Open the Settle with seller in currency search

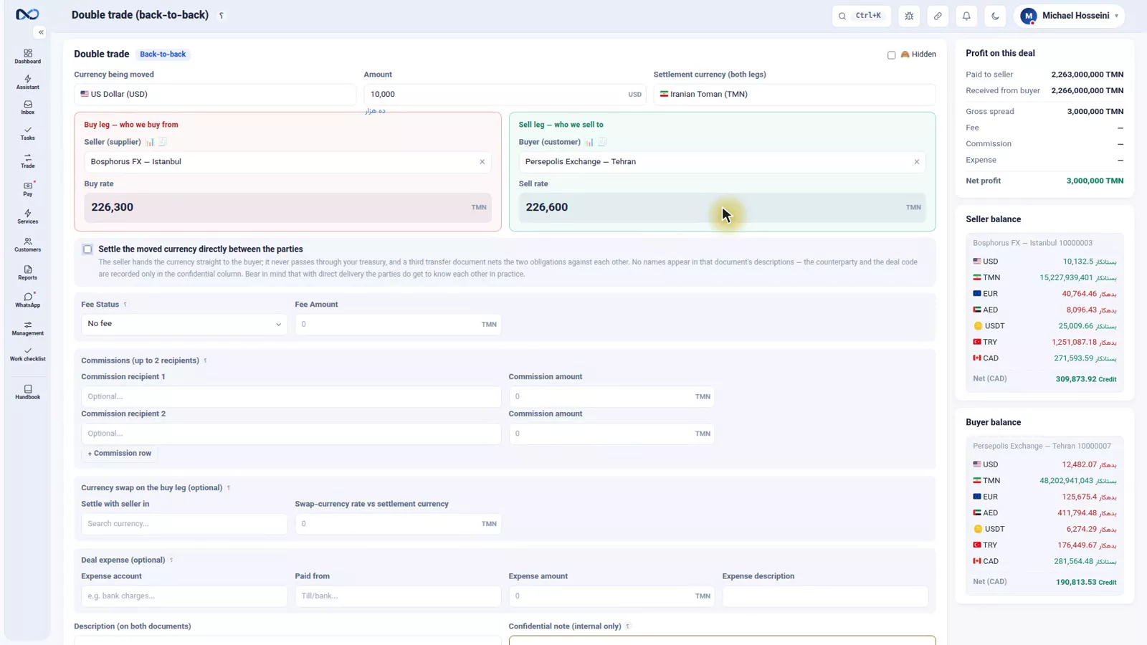184,524
